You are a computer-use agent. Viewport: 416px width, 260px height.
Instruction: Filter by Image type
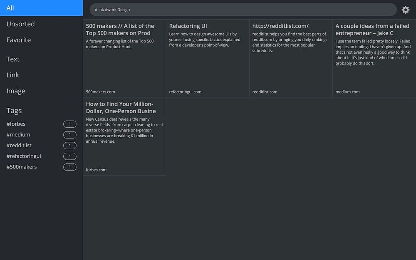(16, 91)
